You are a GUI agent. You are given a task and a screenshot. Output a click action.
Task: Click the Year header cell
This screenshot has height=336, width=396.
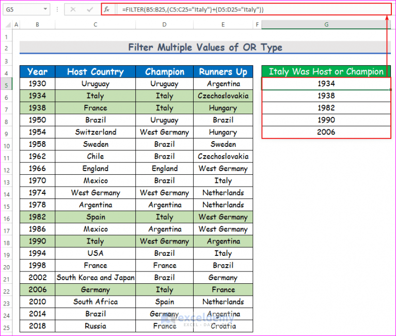coord(37,72)
